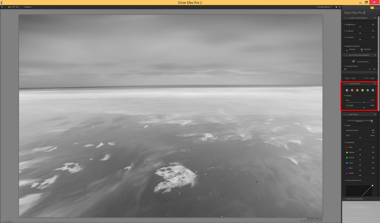This screenshot has height=223, width=380.
Task: Reset Selective Adjustments with the undo arrow
Action: click(375, 55)
